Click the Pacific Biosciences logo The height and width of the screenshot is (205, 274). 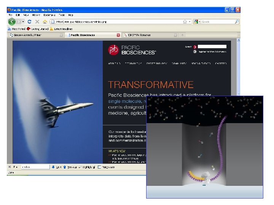pos(132,50)
